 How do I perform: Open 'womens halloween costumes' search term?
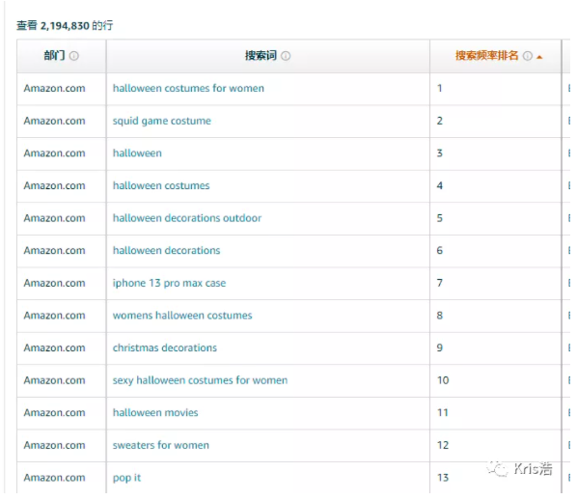(x=182, y=316)
